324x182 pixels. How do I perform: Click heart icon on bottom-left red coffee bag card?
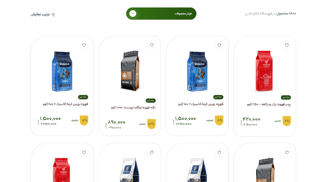(84, 152)
